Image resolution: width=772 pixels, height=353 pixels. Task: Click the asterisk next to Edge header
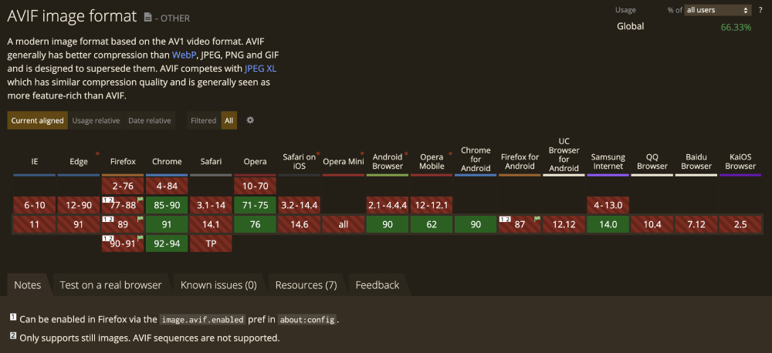(x=97, y=155)
